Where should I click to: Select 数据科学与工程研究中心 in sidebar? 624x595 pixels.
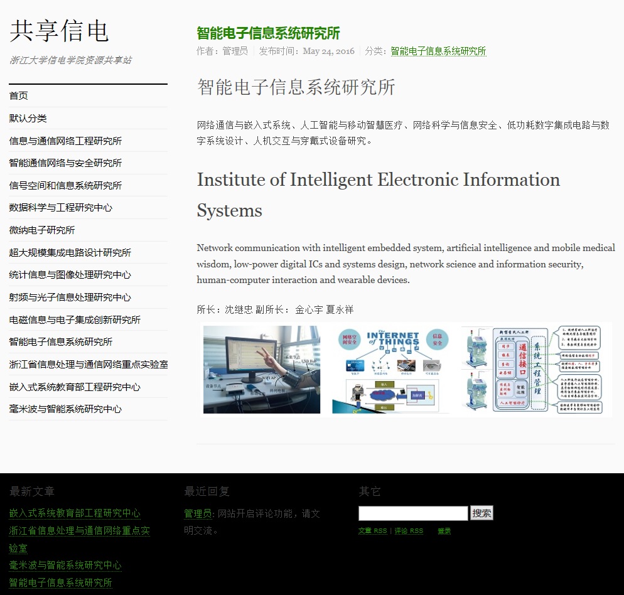(60, 208)
